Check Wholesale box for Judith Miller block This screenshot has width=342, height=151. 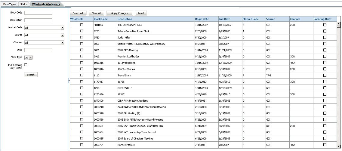click(81, 38)
